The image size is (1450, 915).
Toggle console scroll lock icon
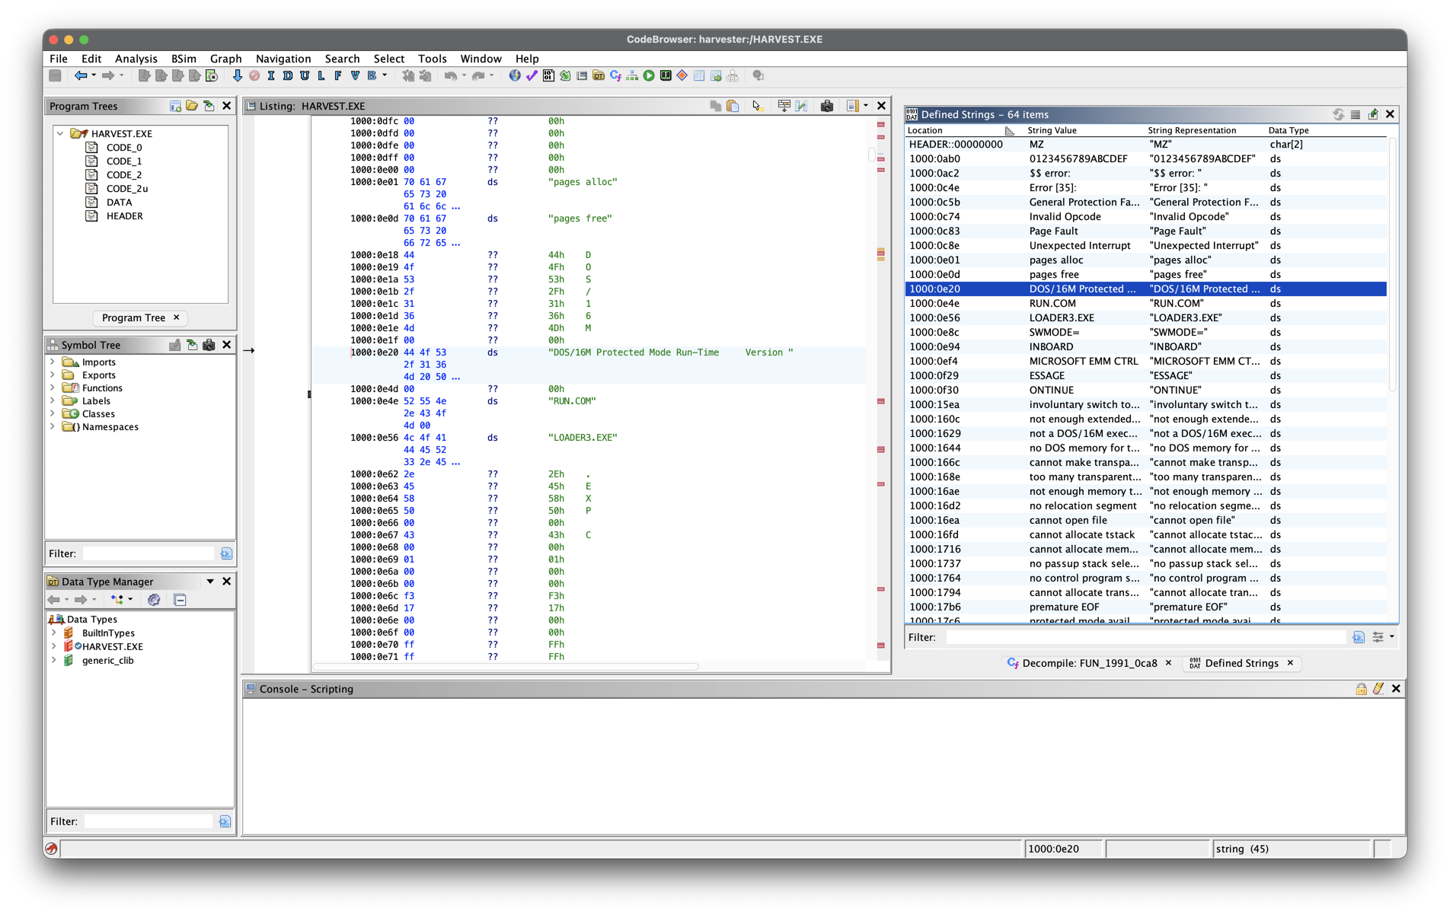pyautogui.click(x=1361, y=689)
